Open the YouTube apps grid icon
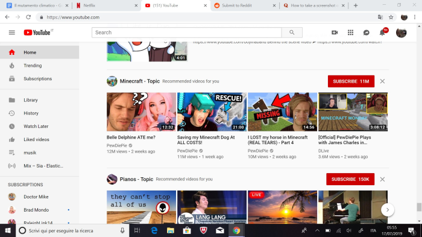 tap(350, 33)
